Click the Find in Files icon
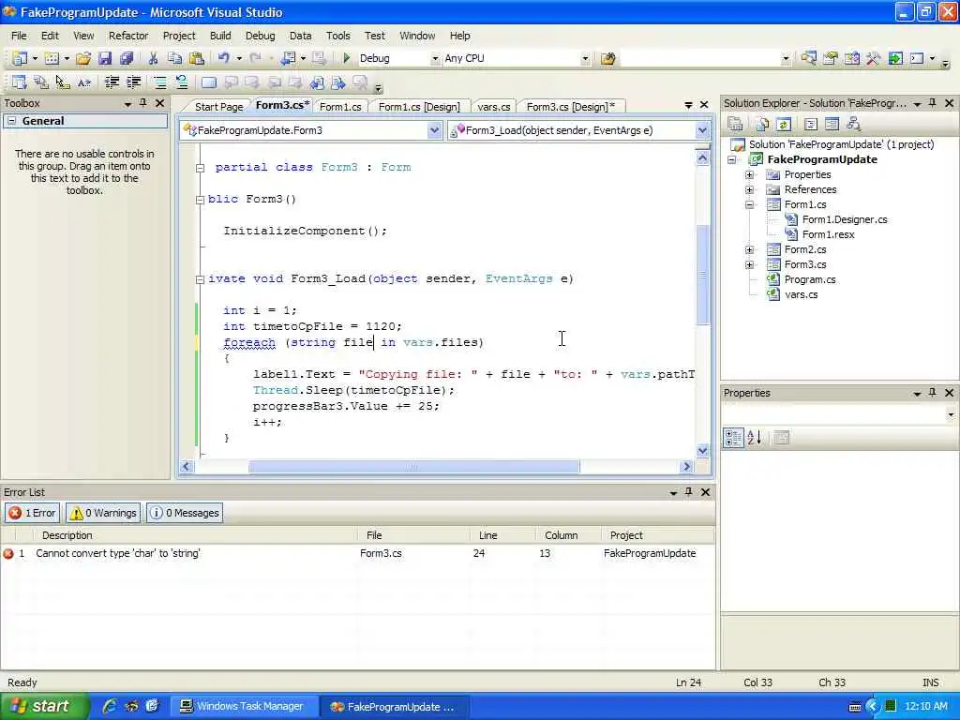Viewport: 960px width, 720px height. coord(607,58)
